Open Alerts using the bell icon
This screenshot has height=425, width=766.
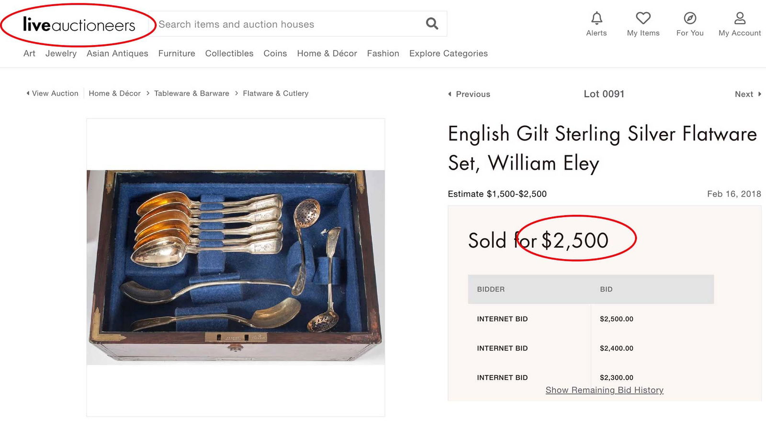(597, 18)
